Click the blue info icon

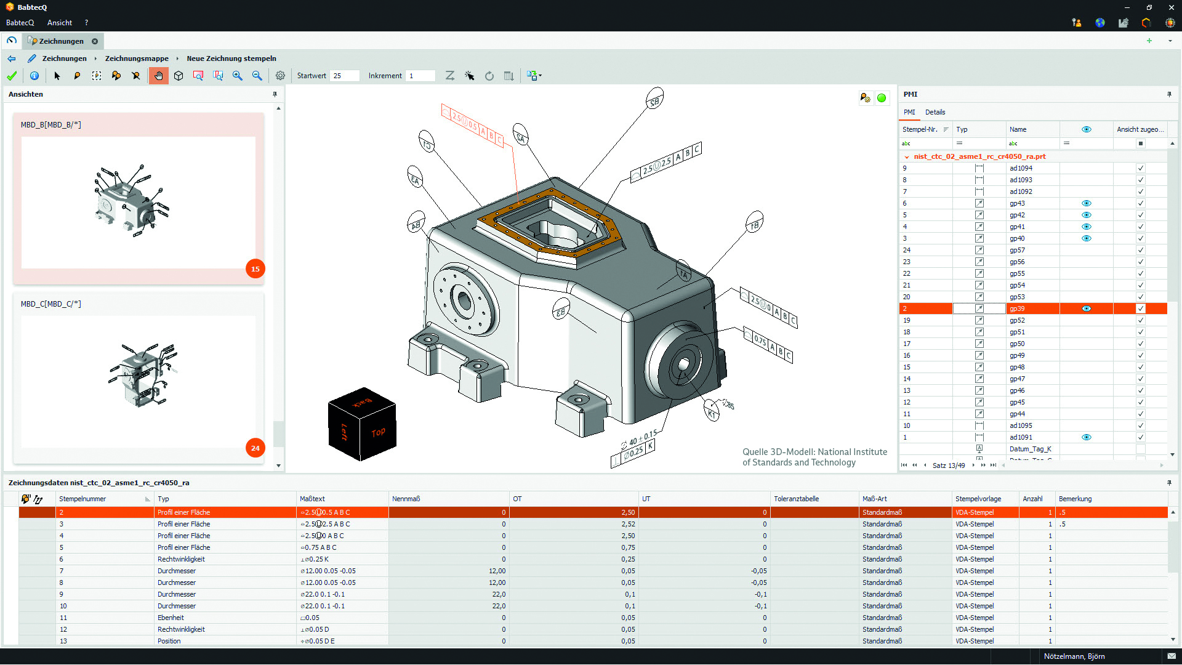click(34, 75)
